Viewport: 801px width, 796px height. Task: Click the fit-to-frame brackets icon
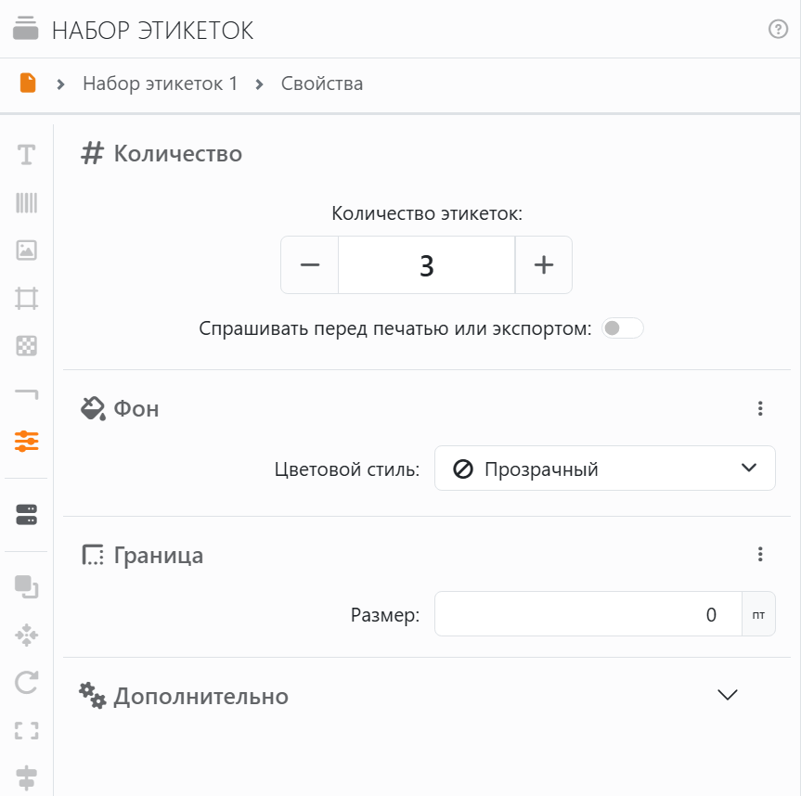[x=27, y=731]
